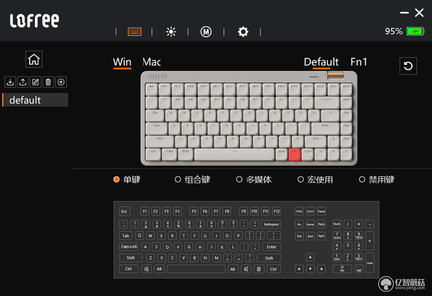Select the 单键 radio option
Screen dimensions: 432x296
tap(127, 180)
